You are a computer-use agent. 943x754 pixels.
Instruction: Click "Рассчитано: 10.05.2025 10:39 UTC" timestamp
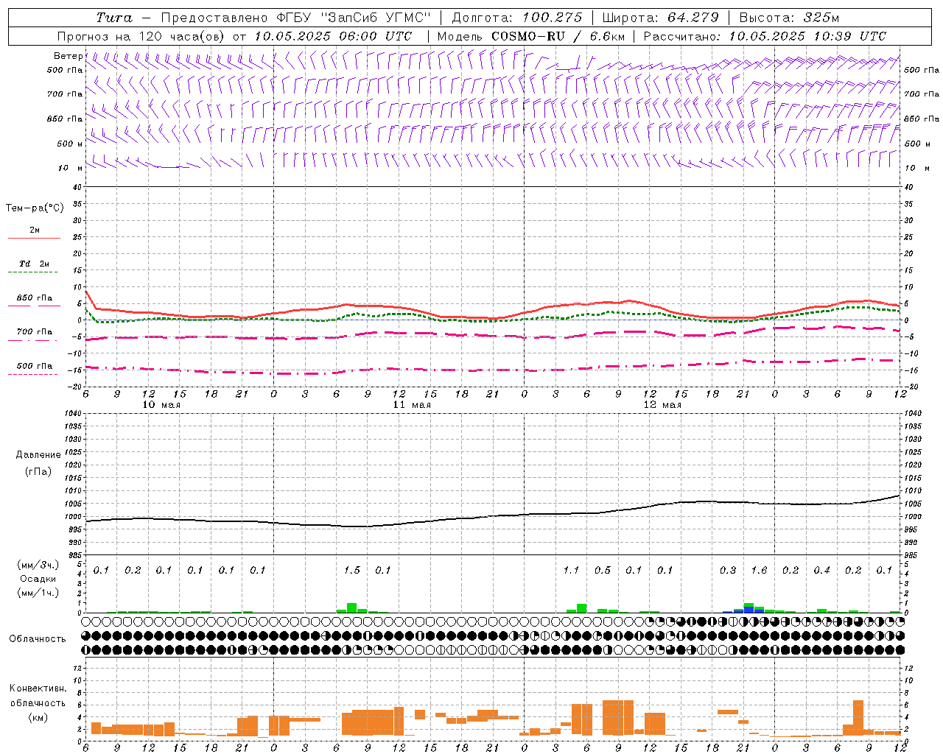pyautogui.click(x=765, y=36)
